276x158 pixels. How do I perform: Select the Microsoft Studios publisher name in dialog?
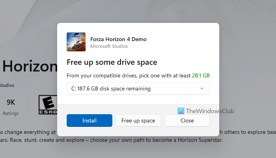click(x=109, y=46)
